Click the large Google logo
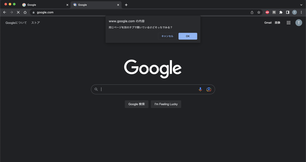 point(153,69)
